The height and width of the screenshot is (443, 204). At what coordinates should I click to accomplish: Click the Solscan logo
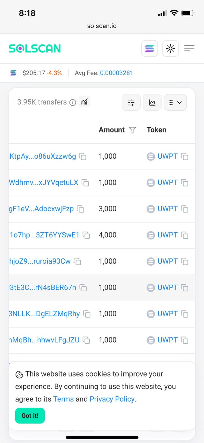pos(35,48)
